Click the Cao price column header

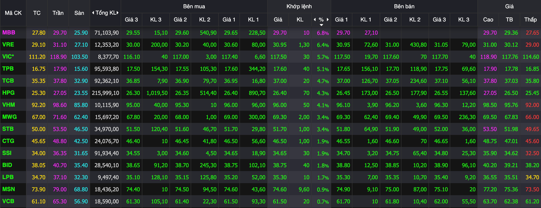[x=488, y=19]
